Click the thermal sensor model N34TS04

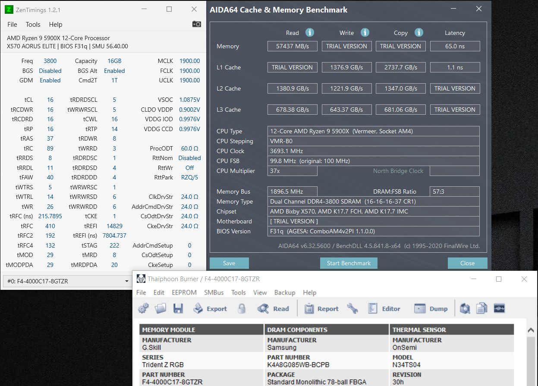point(406,364)
